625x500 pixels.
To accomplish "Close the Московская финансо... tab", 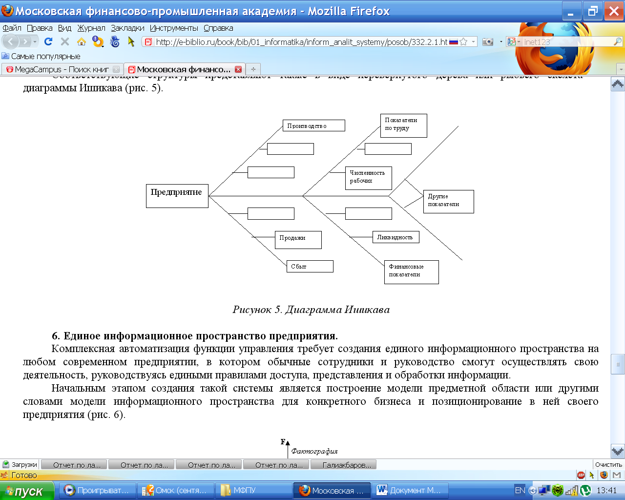I will [x=238, y=69].
